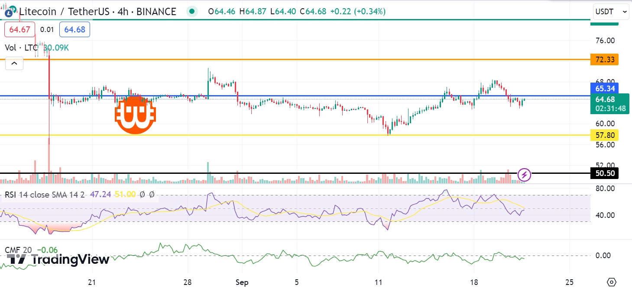Click the purple lightning bolt icon

click(525, 175)
